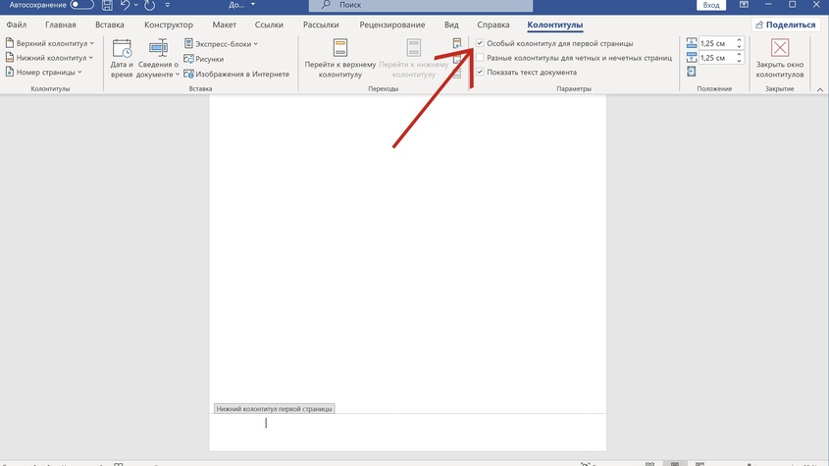Image resolution: width=829 pixels, height=466 pixels.
Task: Toggle the Автосохранение switch
Action: point(81,5)
